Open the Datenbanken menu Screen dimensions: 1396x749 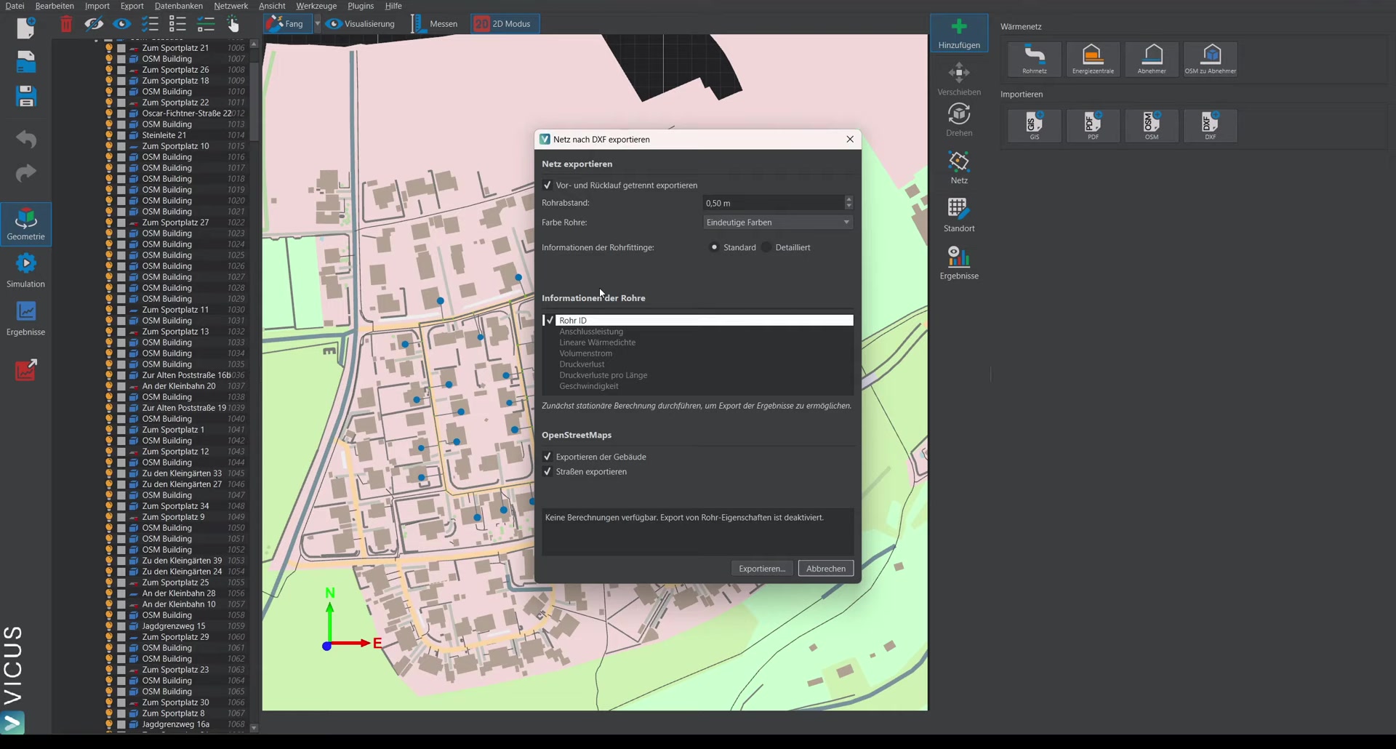coord(179,6)
